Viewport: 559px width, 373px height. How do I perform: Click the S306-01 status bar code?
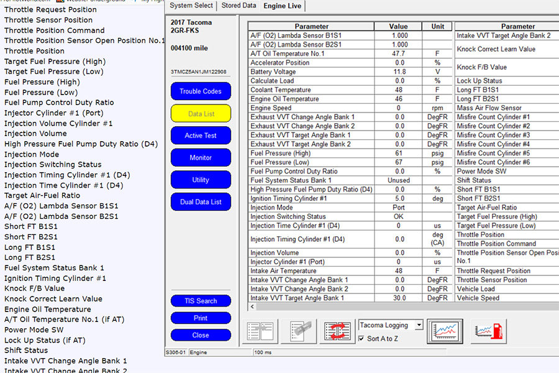pos(175,352)
